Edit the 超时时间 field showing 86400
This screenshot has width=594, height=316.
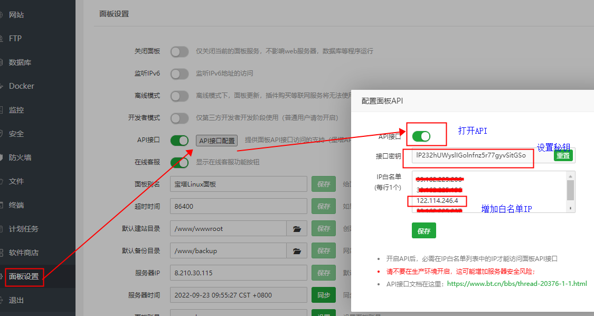coord(238,207)
